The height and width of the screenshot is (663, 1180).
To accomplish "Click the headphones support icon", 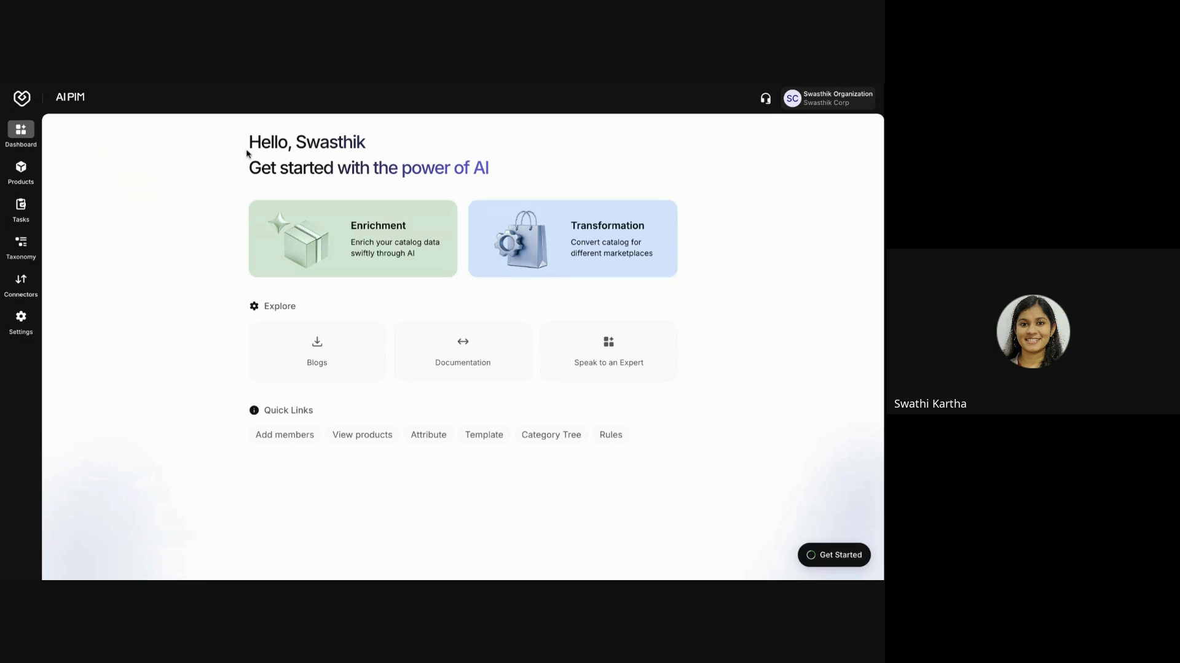I will 765,98.
